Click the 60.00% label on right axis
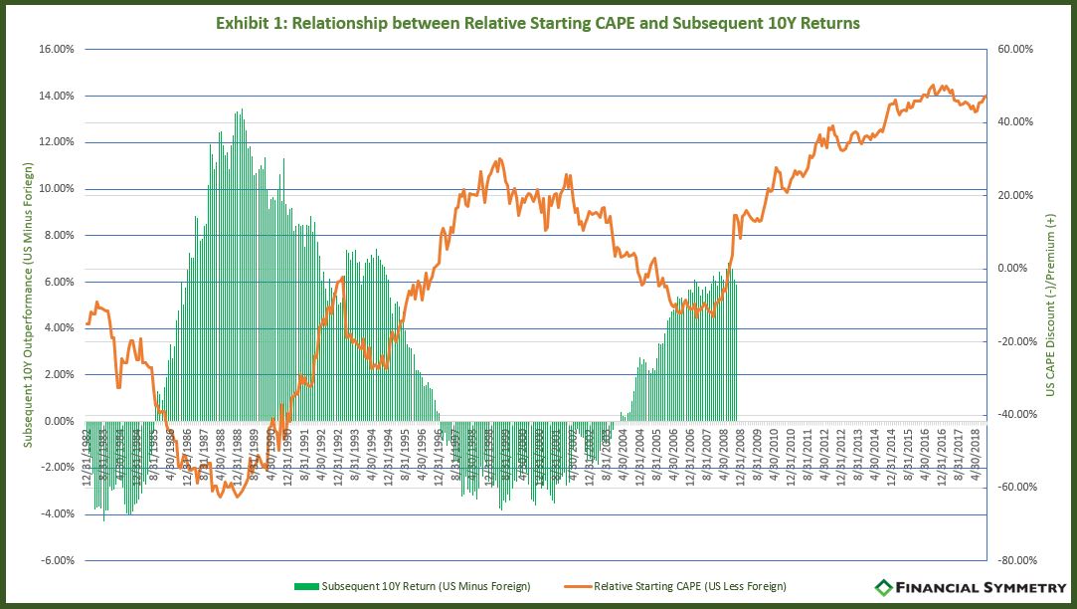 tap(1015, 50)
